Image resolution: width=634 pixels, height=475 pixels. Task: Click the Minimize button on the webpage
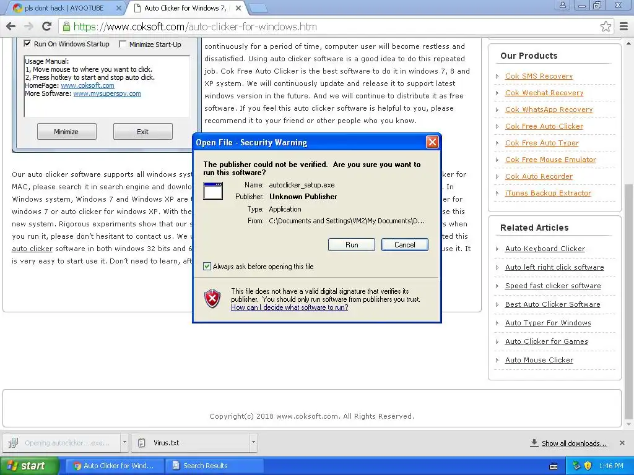66,132
